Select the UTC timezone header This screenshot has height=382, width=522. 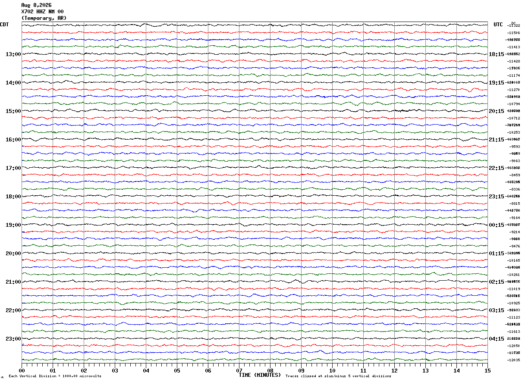click(x=498, y=25)
